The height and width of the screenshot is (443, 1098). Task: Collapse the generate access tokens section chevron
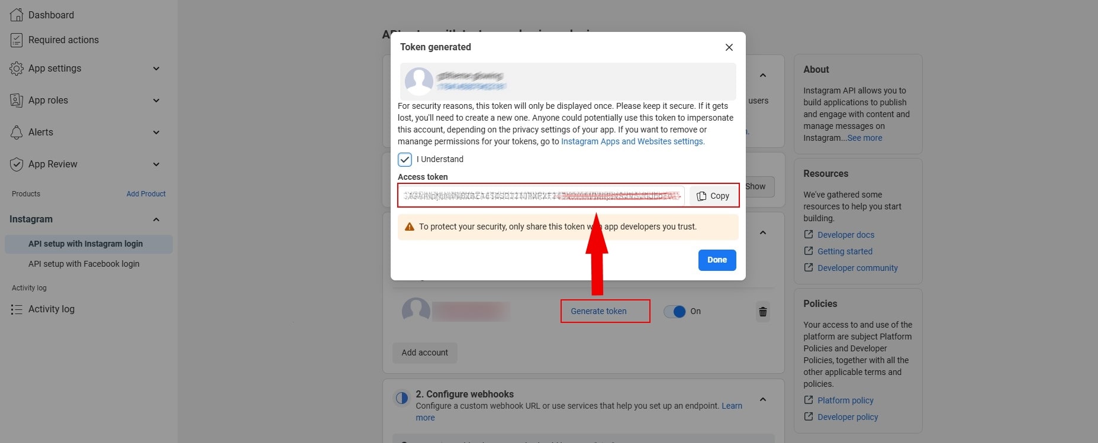(x=763, y=233)
